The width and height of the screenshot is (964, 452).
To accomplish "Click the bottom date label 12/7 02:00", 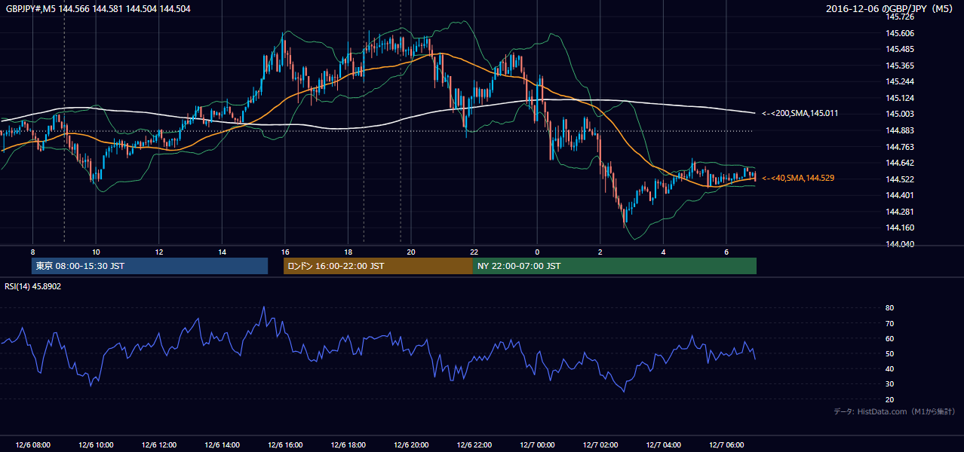I will 600,444.
